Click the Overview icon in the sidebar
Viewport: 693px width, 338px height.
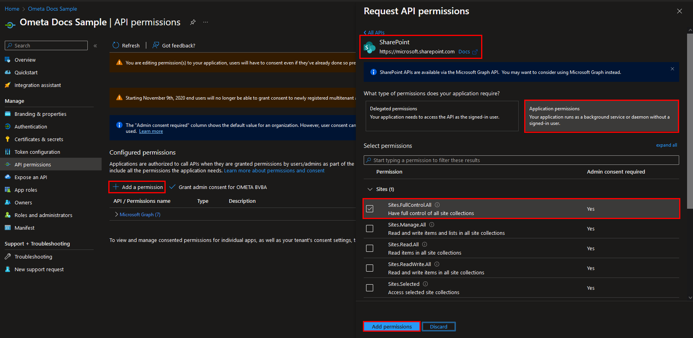pyautogui.click(x=8, y=60)
